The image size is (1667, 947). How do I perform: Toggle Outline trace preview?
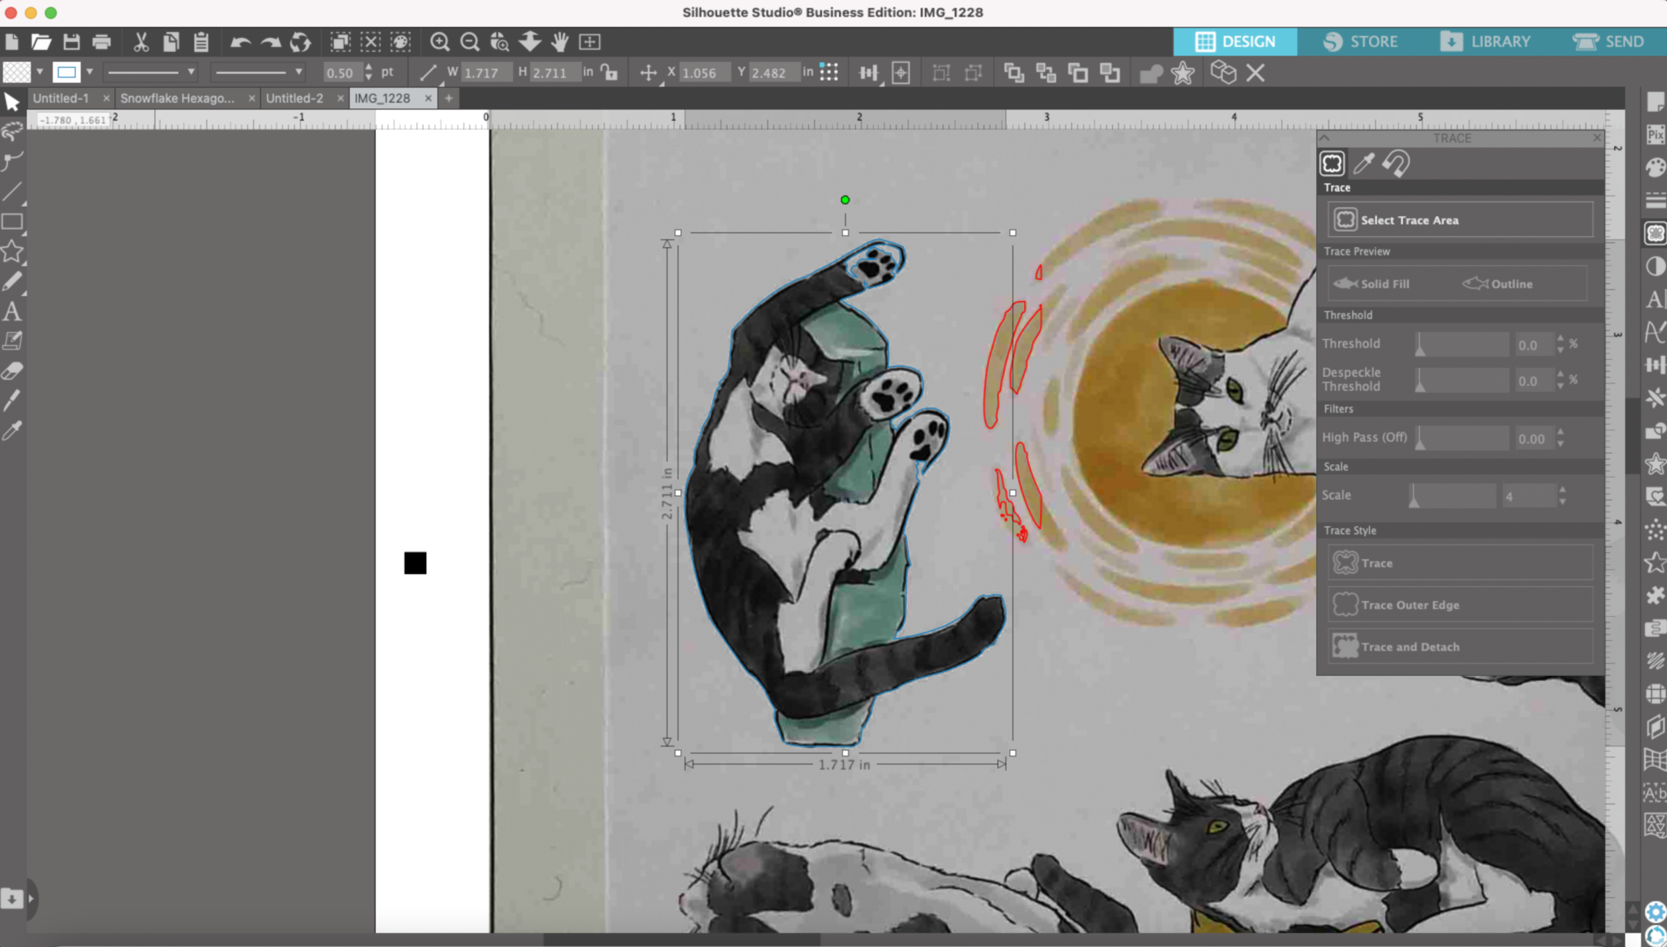click(1498, 283)
